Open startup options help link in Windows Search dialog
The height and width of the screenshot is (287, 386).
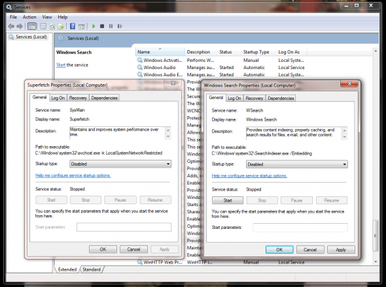pos(249,175)
